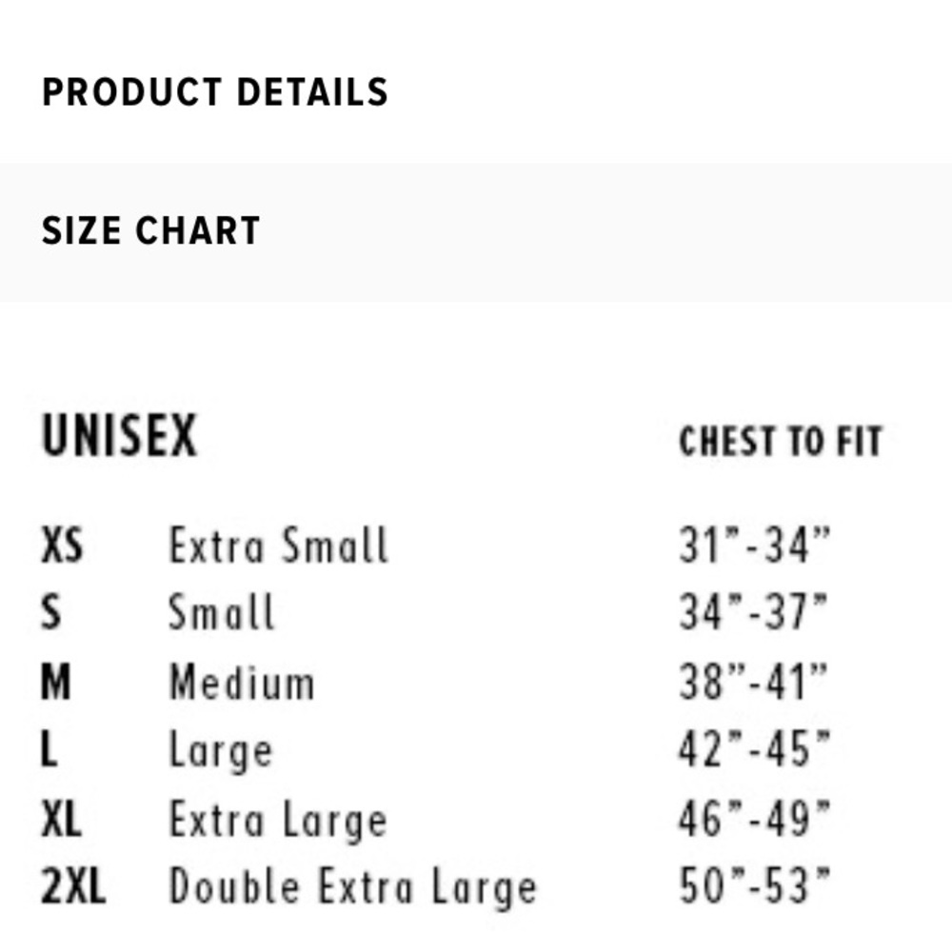Click the UNISEX heading
This screenshot has height=952, width=952.
(119, 438)
